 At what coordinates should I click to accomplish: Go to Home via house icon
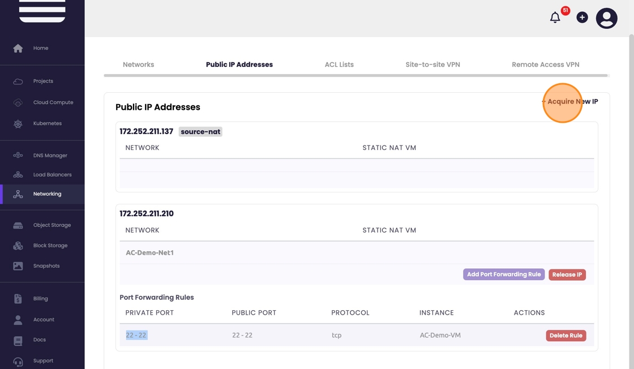(x=18, y=48)
